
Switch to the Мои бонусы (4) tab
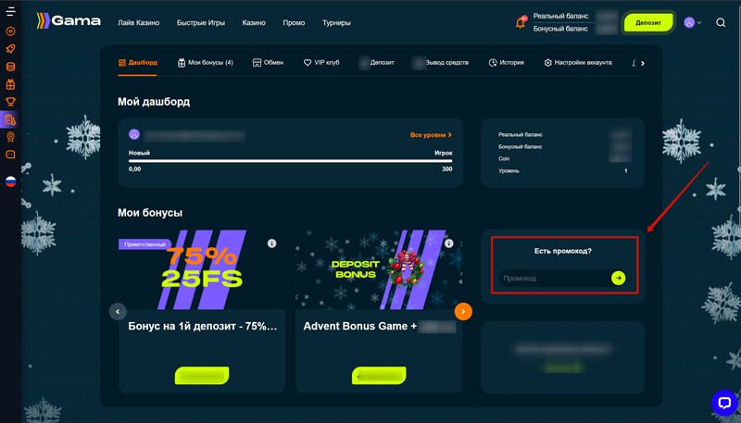(205, 62)
